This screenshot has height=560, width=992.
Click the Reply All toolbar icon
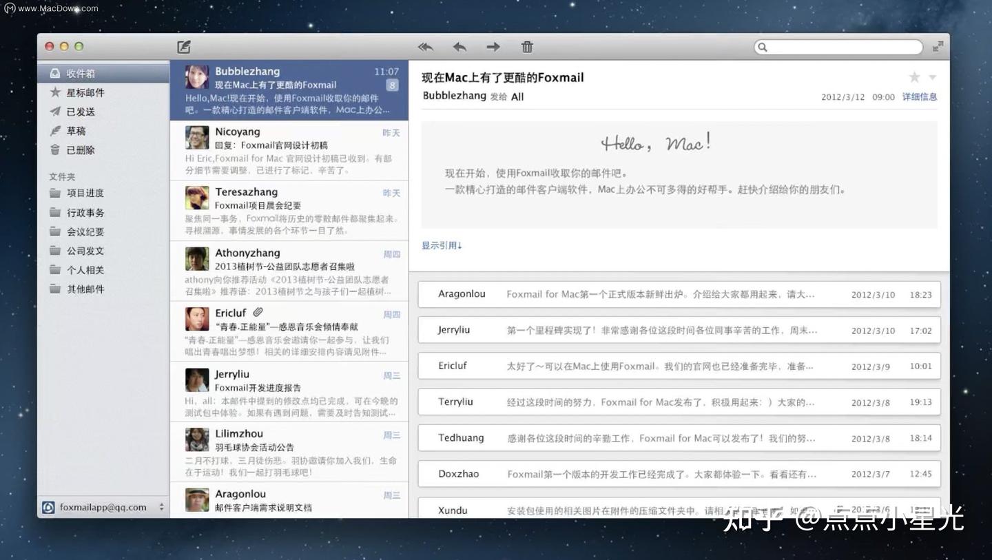(x=425, y=47)
